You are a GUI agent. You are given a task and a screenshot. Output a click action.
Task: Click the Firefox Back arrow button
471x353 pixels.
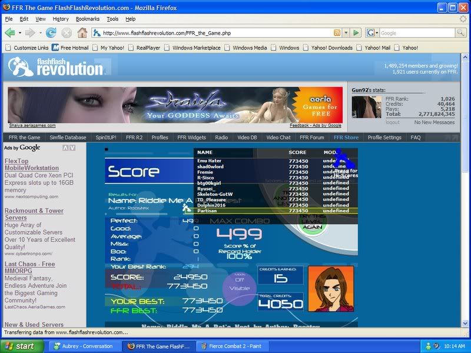(x=11, y=33)
